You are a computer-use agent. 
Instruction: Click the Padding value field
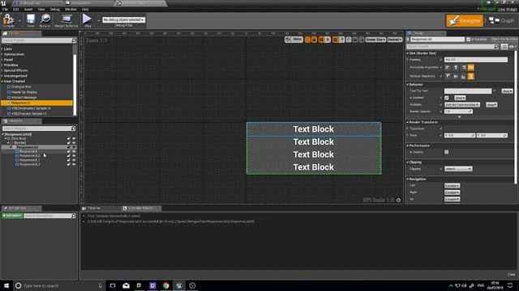click(476, 60)
